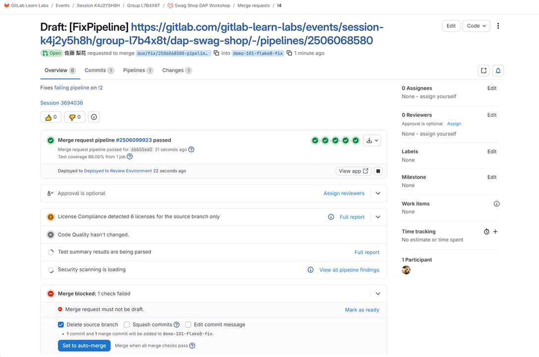This screenshot has width=539, height=357.
Task: Open Session K4J2Y5H8H breadcrumb
Action: point(98,5)
